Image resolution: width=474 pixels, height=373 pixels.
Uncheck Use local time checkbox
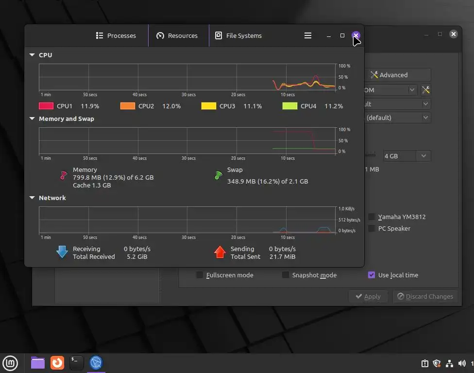(372, 275)
